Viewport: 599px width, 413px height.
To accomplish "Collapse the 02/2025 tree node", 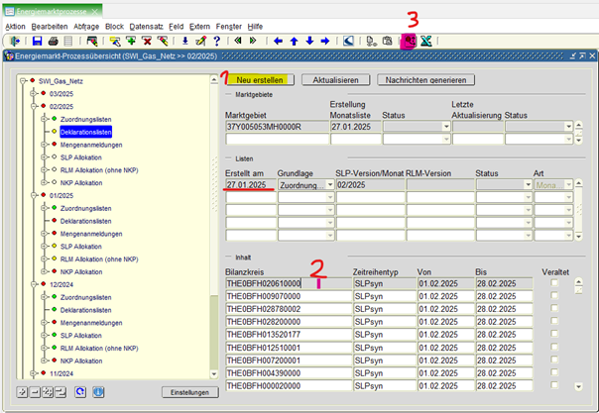I will (x=35, y=106).
